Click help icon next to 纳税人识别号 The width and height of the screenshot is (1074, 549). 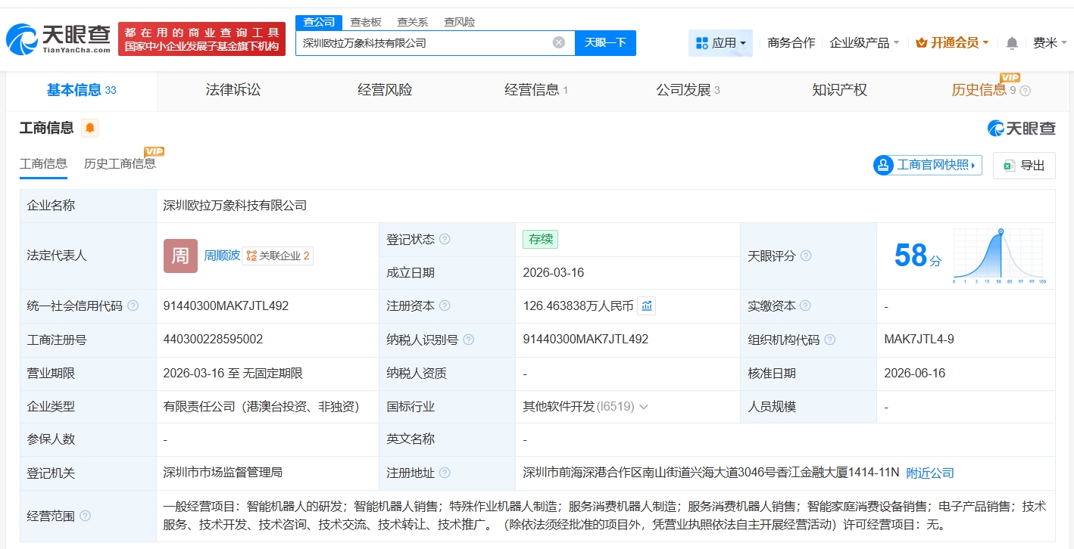click(x=469, y=340)
